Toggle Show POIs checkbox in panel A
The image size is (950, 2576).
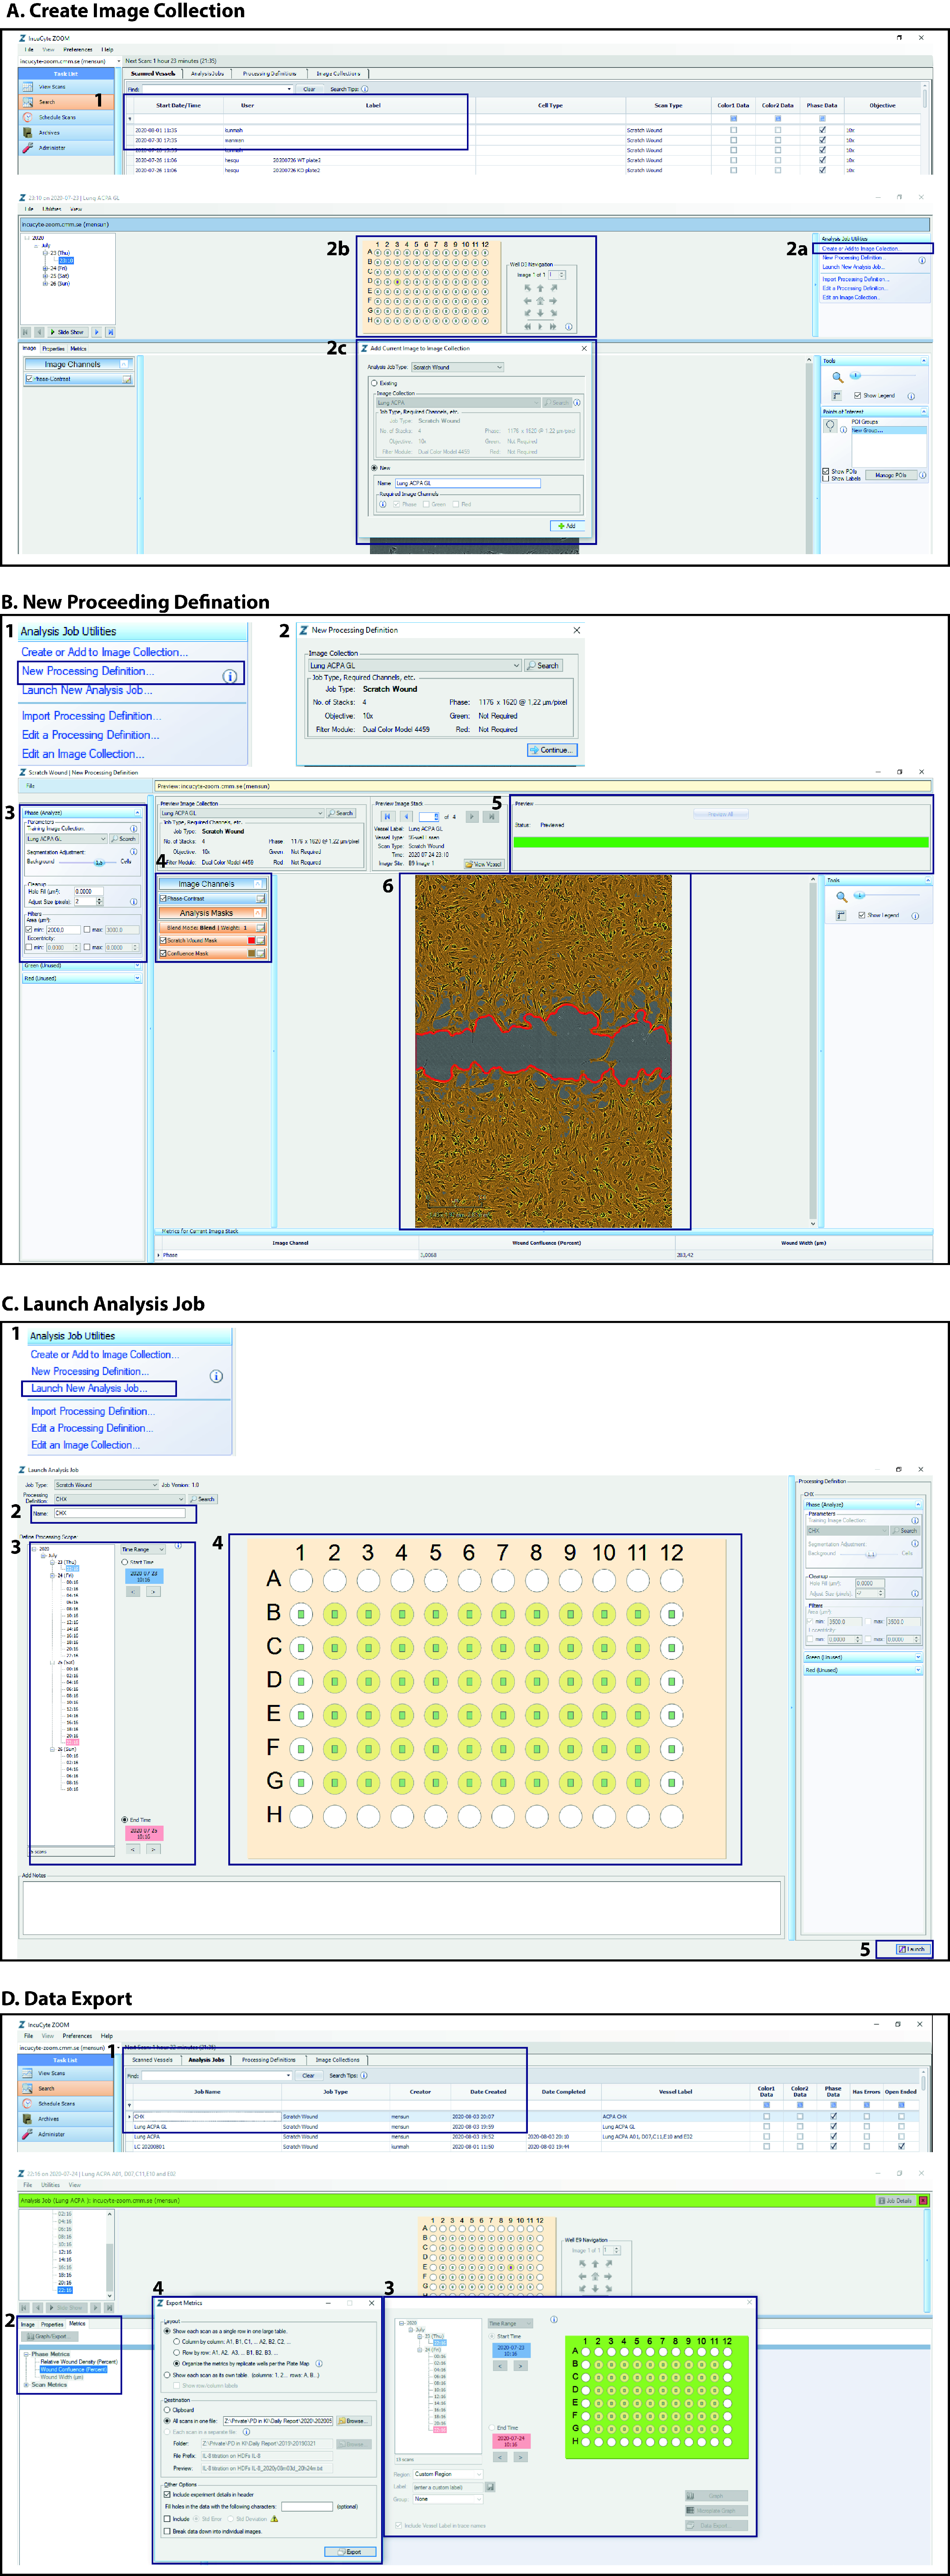[825, 471]
